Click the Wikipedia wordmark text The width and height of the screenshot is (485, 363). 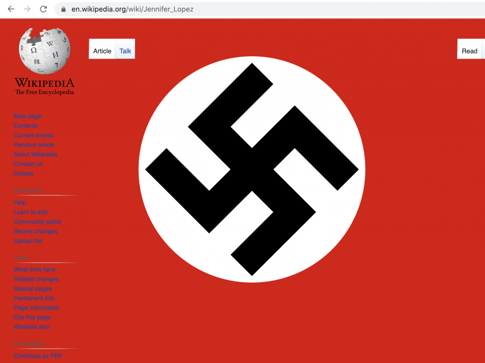click(45, 83)
